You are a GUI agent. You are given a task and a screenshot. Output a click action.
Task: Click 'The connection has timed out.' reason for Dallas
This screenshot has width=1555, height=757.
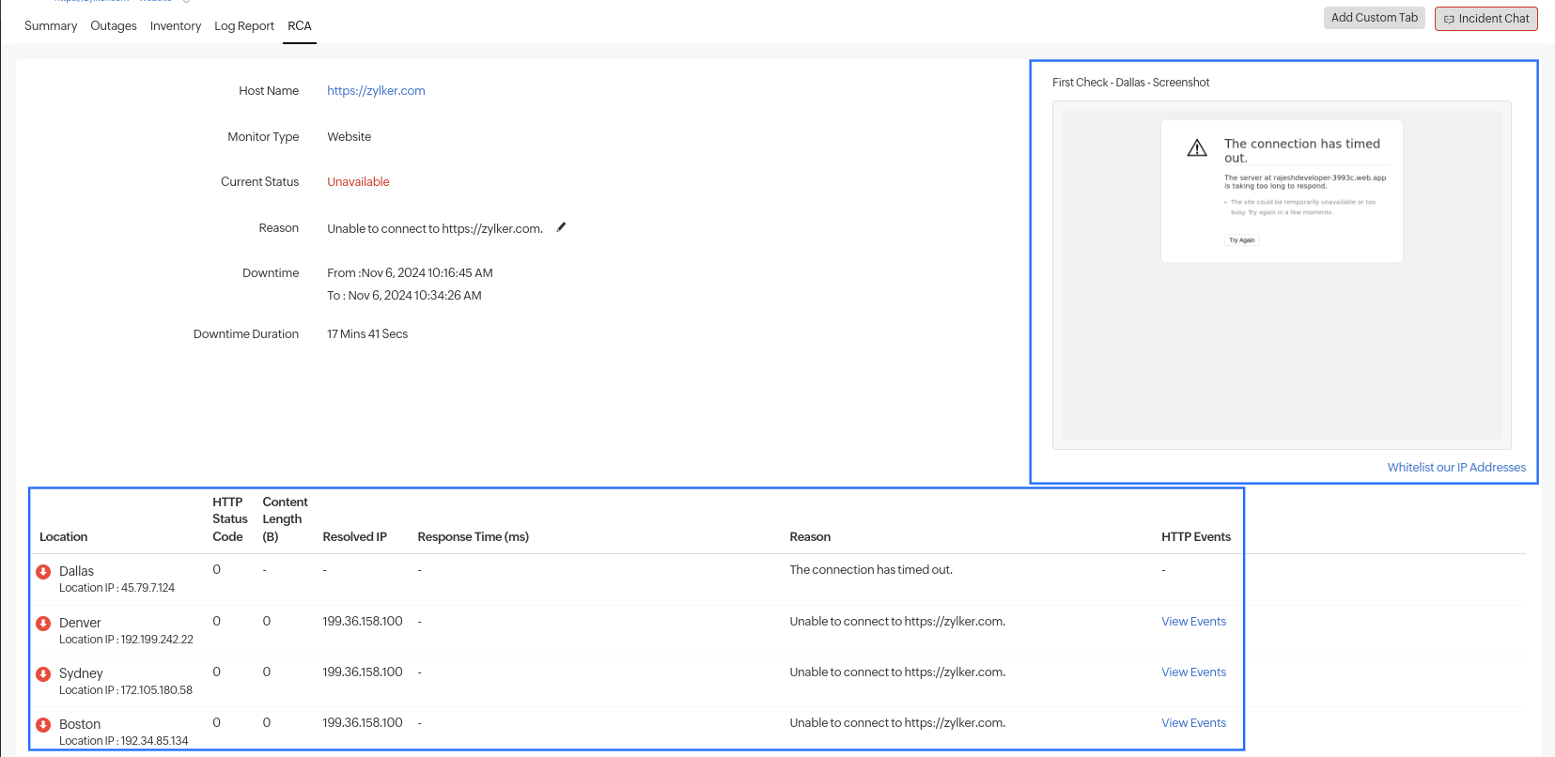[871, 569]
